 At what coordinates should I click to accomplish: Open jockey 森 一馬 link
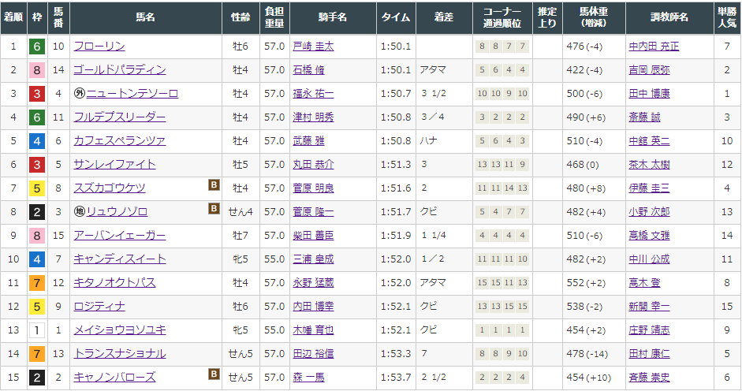point(308,378)
